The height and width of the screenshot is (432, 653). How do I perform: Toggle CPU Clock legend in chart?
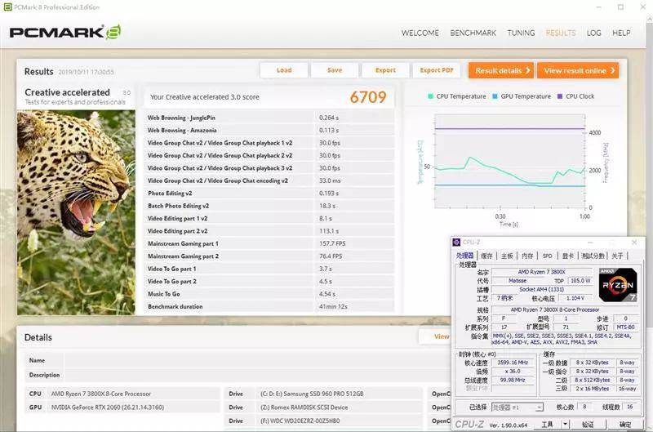click(x=576, y=96)
